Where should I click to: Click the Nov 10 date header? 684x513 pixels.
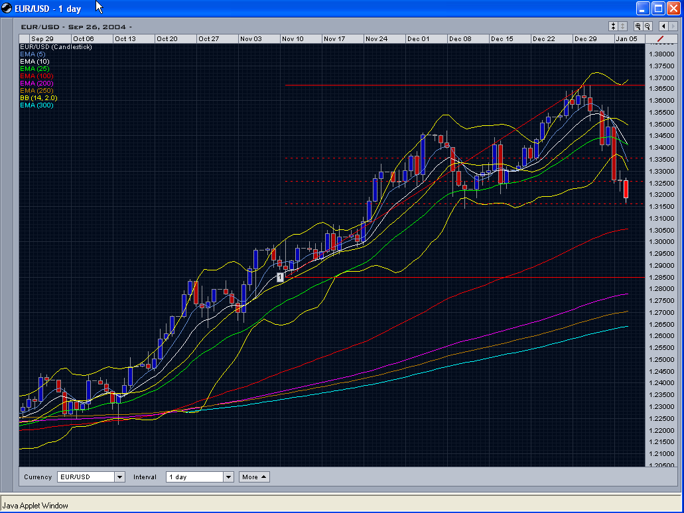tap(293, 39)
